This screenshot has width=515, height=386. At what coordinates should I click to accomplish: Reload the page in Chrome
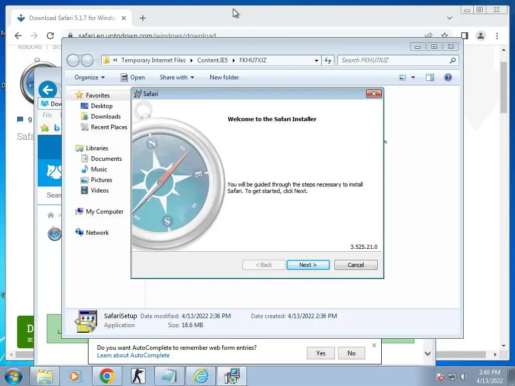50,36
